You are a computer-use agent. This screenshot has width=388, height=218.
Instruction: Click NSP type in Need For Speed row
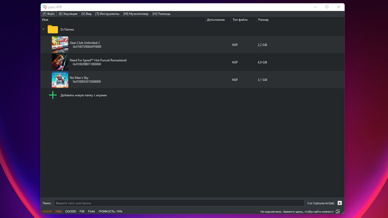[x=235, y=62]
